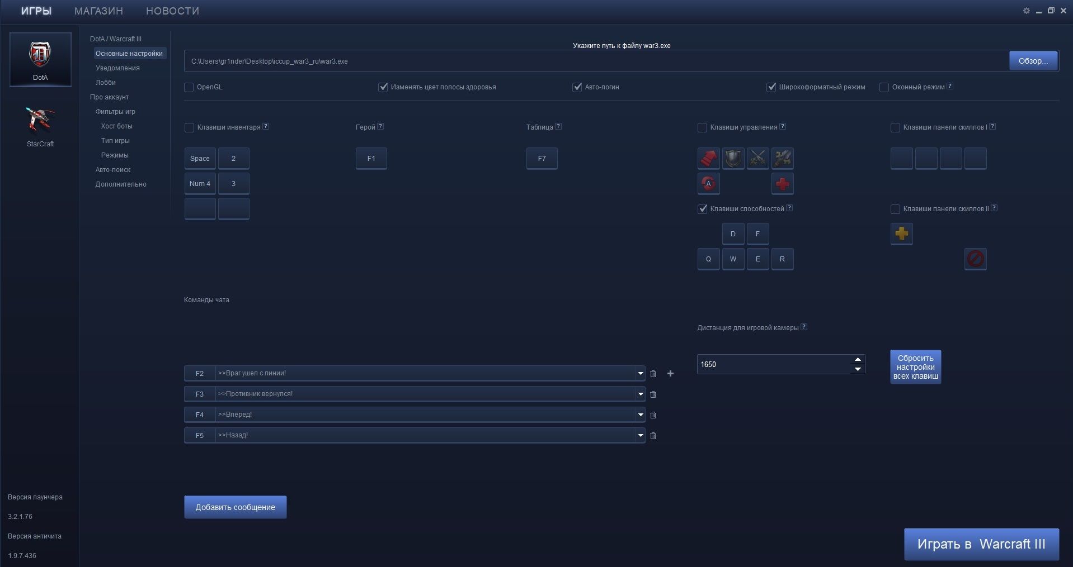
Task: Click the red cross control icon
Action: pos(782,184)
